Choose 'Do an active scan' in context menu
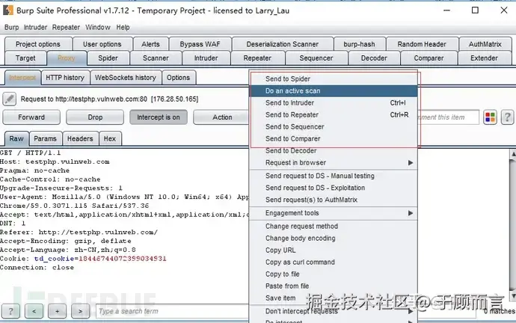Viewport: 516px width, 323px height. click(333, 90)
